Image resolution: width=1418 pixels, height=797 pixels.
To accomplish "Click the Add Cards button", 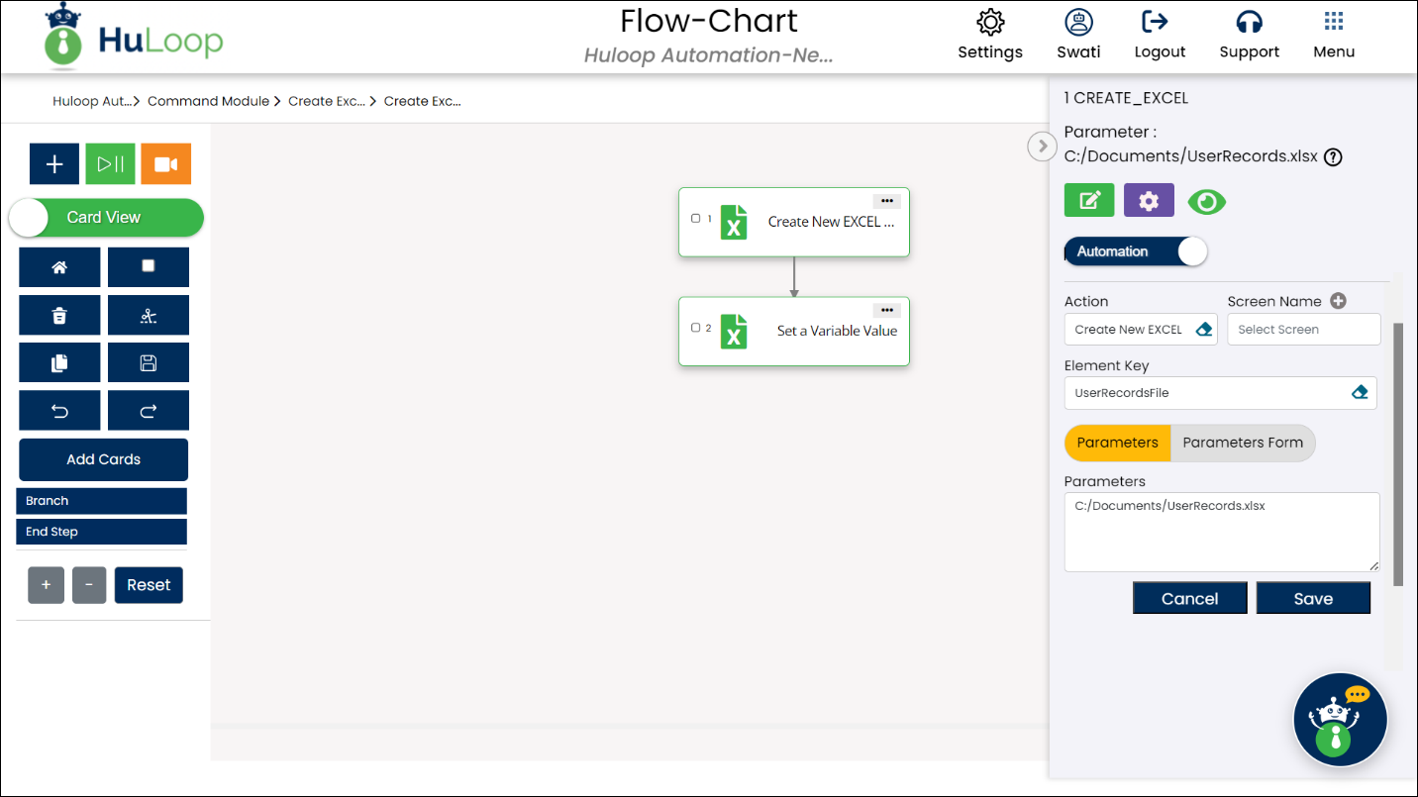I will coord(103,459).
